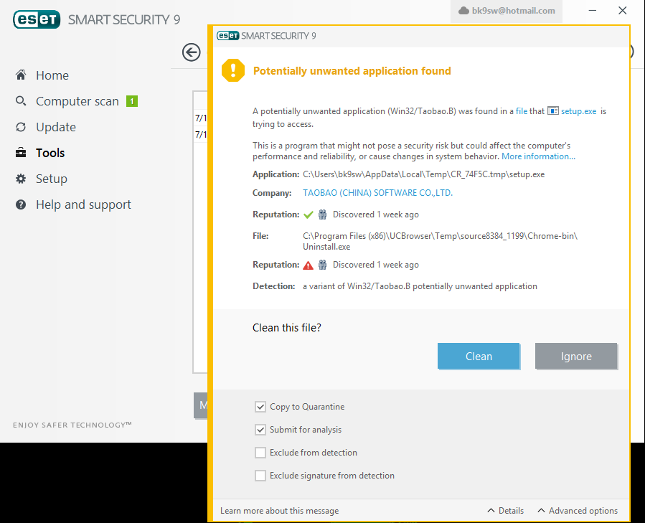Click the File path ending in Uninstall.exe

(x=440, y=241)
